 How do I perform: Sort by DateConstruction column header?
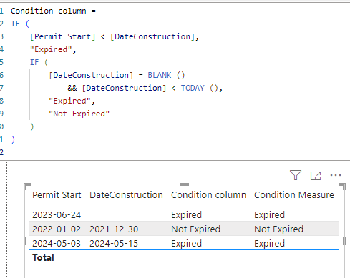126,195
